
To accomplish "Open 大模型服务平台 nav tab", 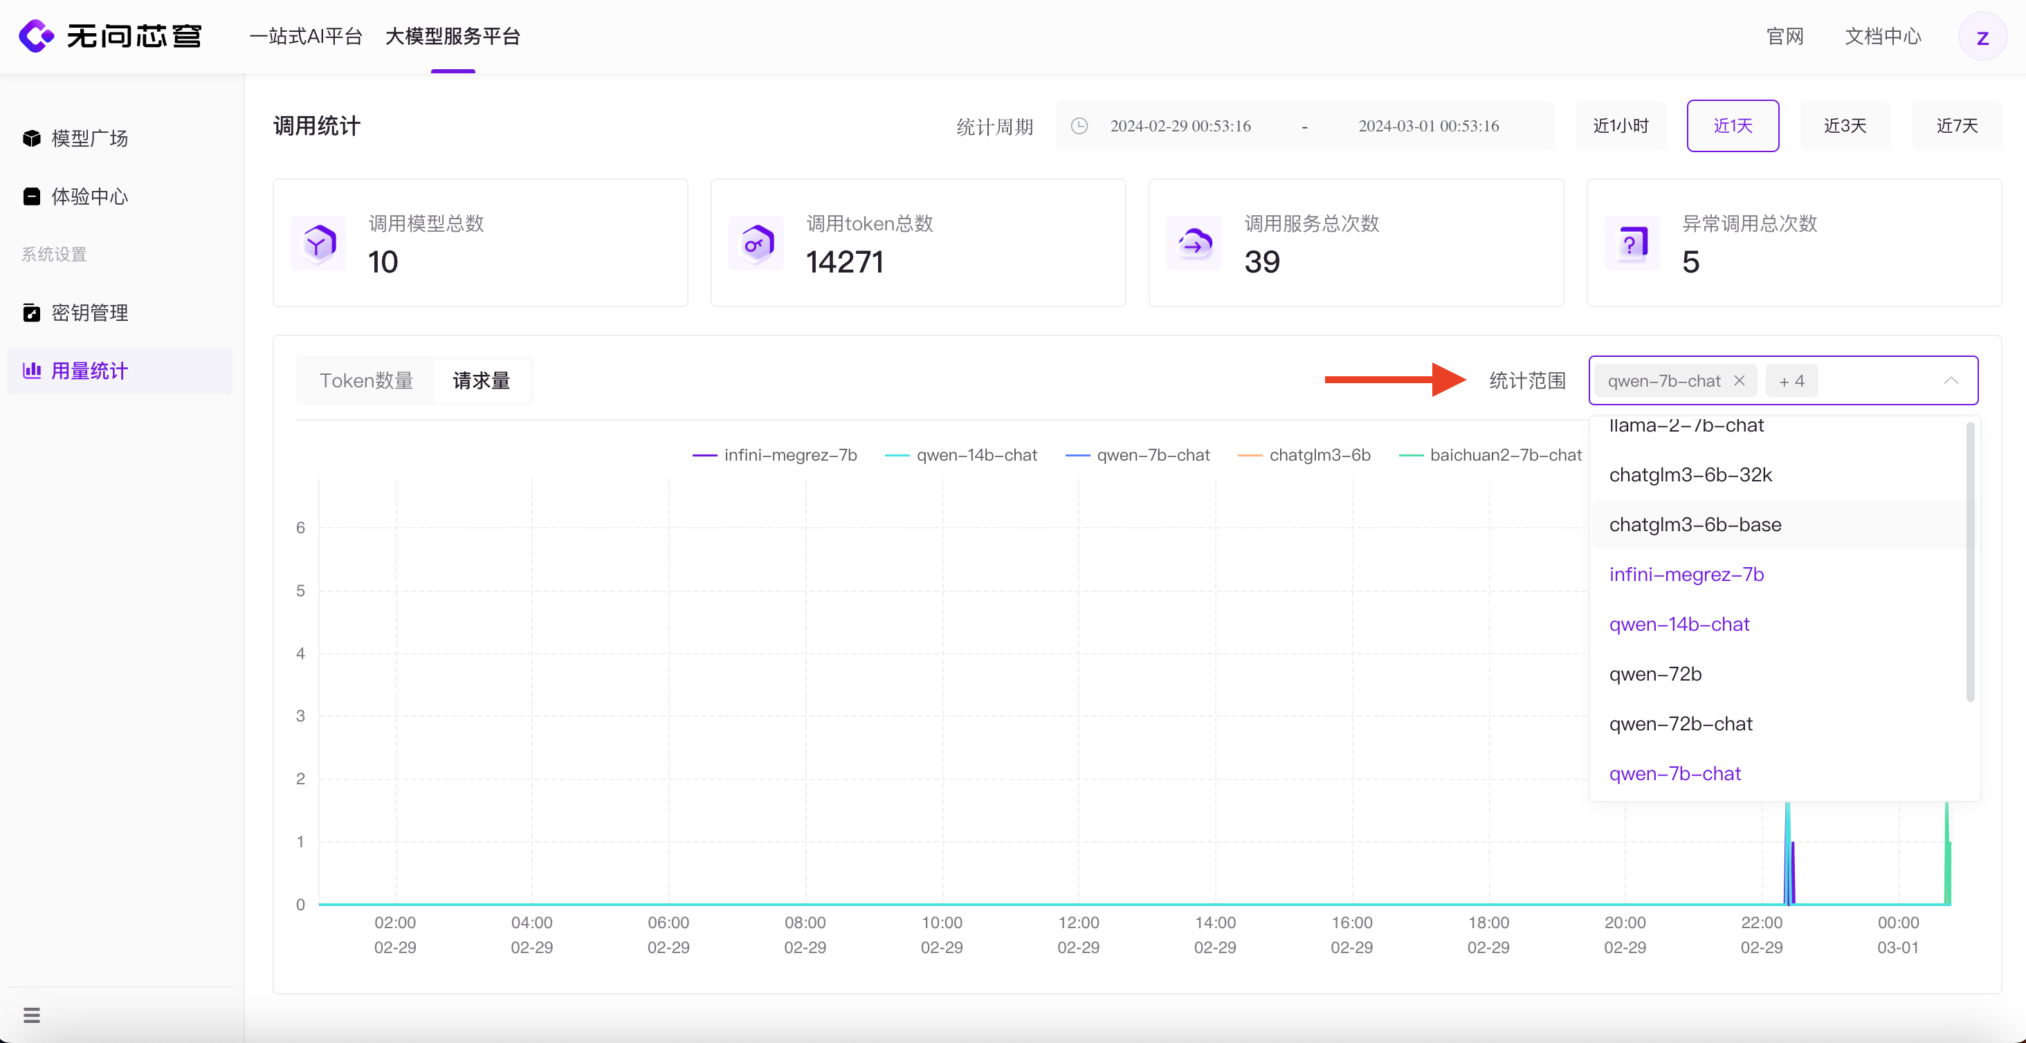I will pyautogui.click(x=453, y=36).
